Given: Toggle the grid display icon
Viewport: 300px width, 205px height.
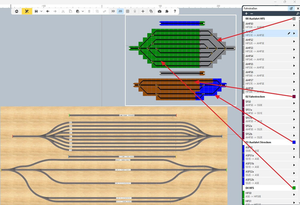Looking at the screenshot, I should click(x=128, y=11).
